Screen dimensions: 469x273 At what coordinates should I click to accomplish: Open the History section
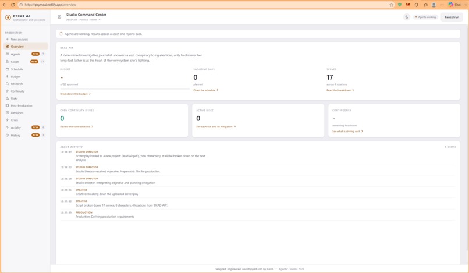[x=26, y=135]
